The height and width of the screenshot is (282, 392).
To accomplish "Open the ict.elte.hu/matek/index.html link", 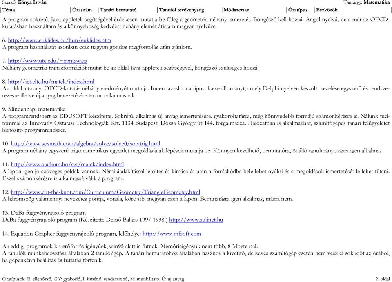I will tap(51, 82).
